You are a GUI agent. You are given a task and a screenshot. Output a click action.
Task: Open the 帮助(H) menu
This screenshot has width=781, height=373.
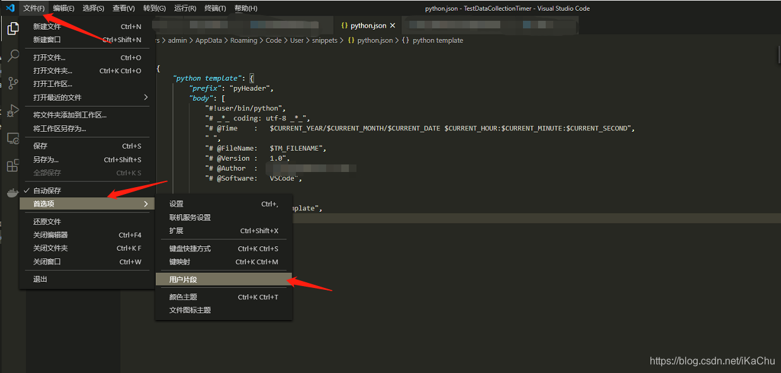coord(246,8)
